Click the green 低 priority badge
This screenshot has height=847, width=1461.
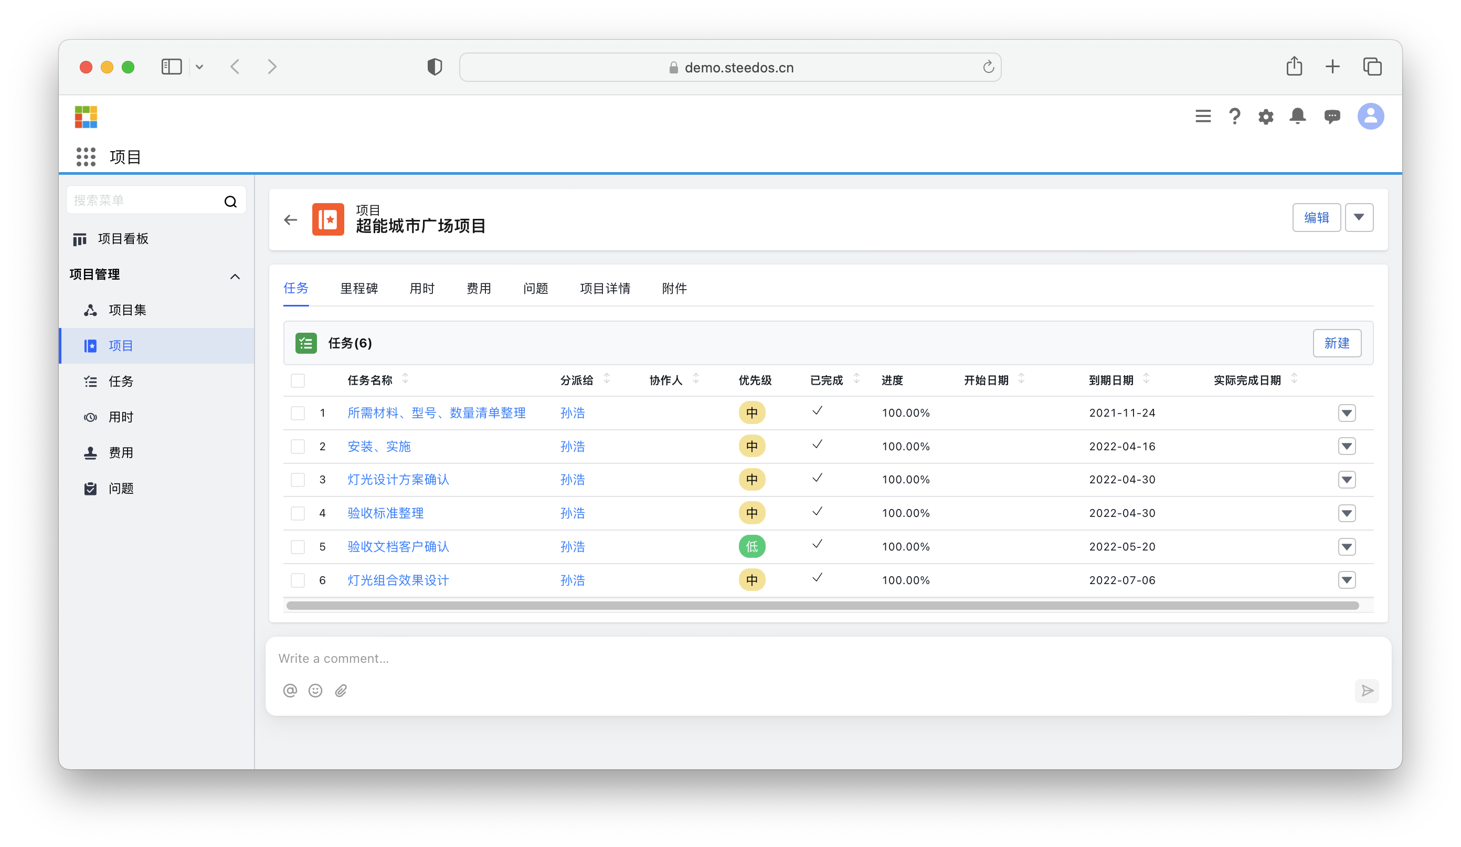coord(751,547)
